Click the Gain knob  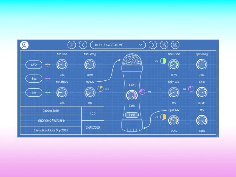pyautogui.click(x=201, y=92)
